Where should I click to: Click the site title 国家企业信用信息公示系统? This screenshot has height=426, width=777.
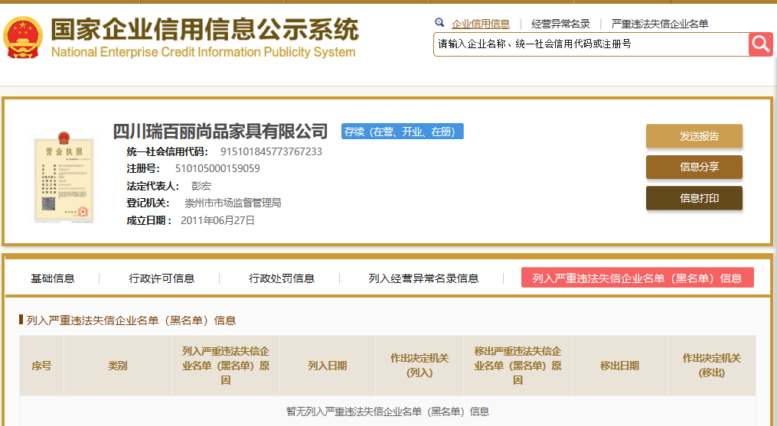204,30
